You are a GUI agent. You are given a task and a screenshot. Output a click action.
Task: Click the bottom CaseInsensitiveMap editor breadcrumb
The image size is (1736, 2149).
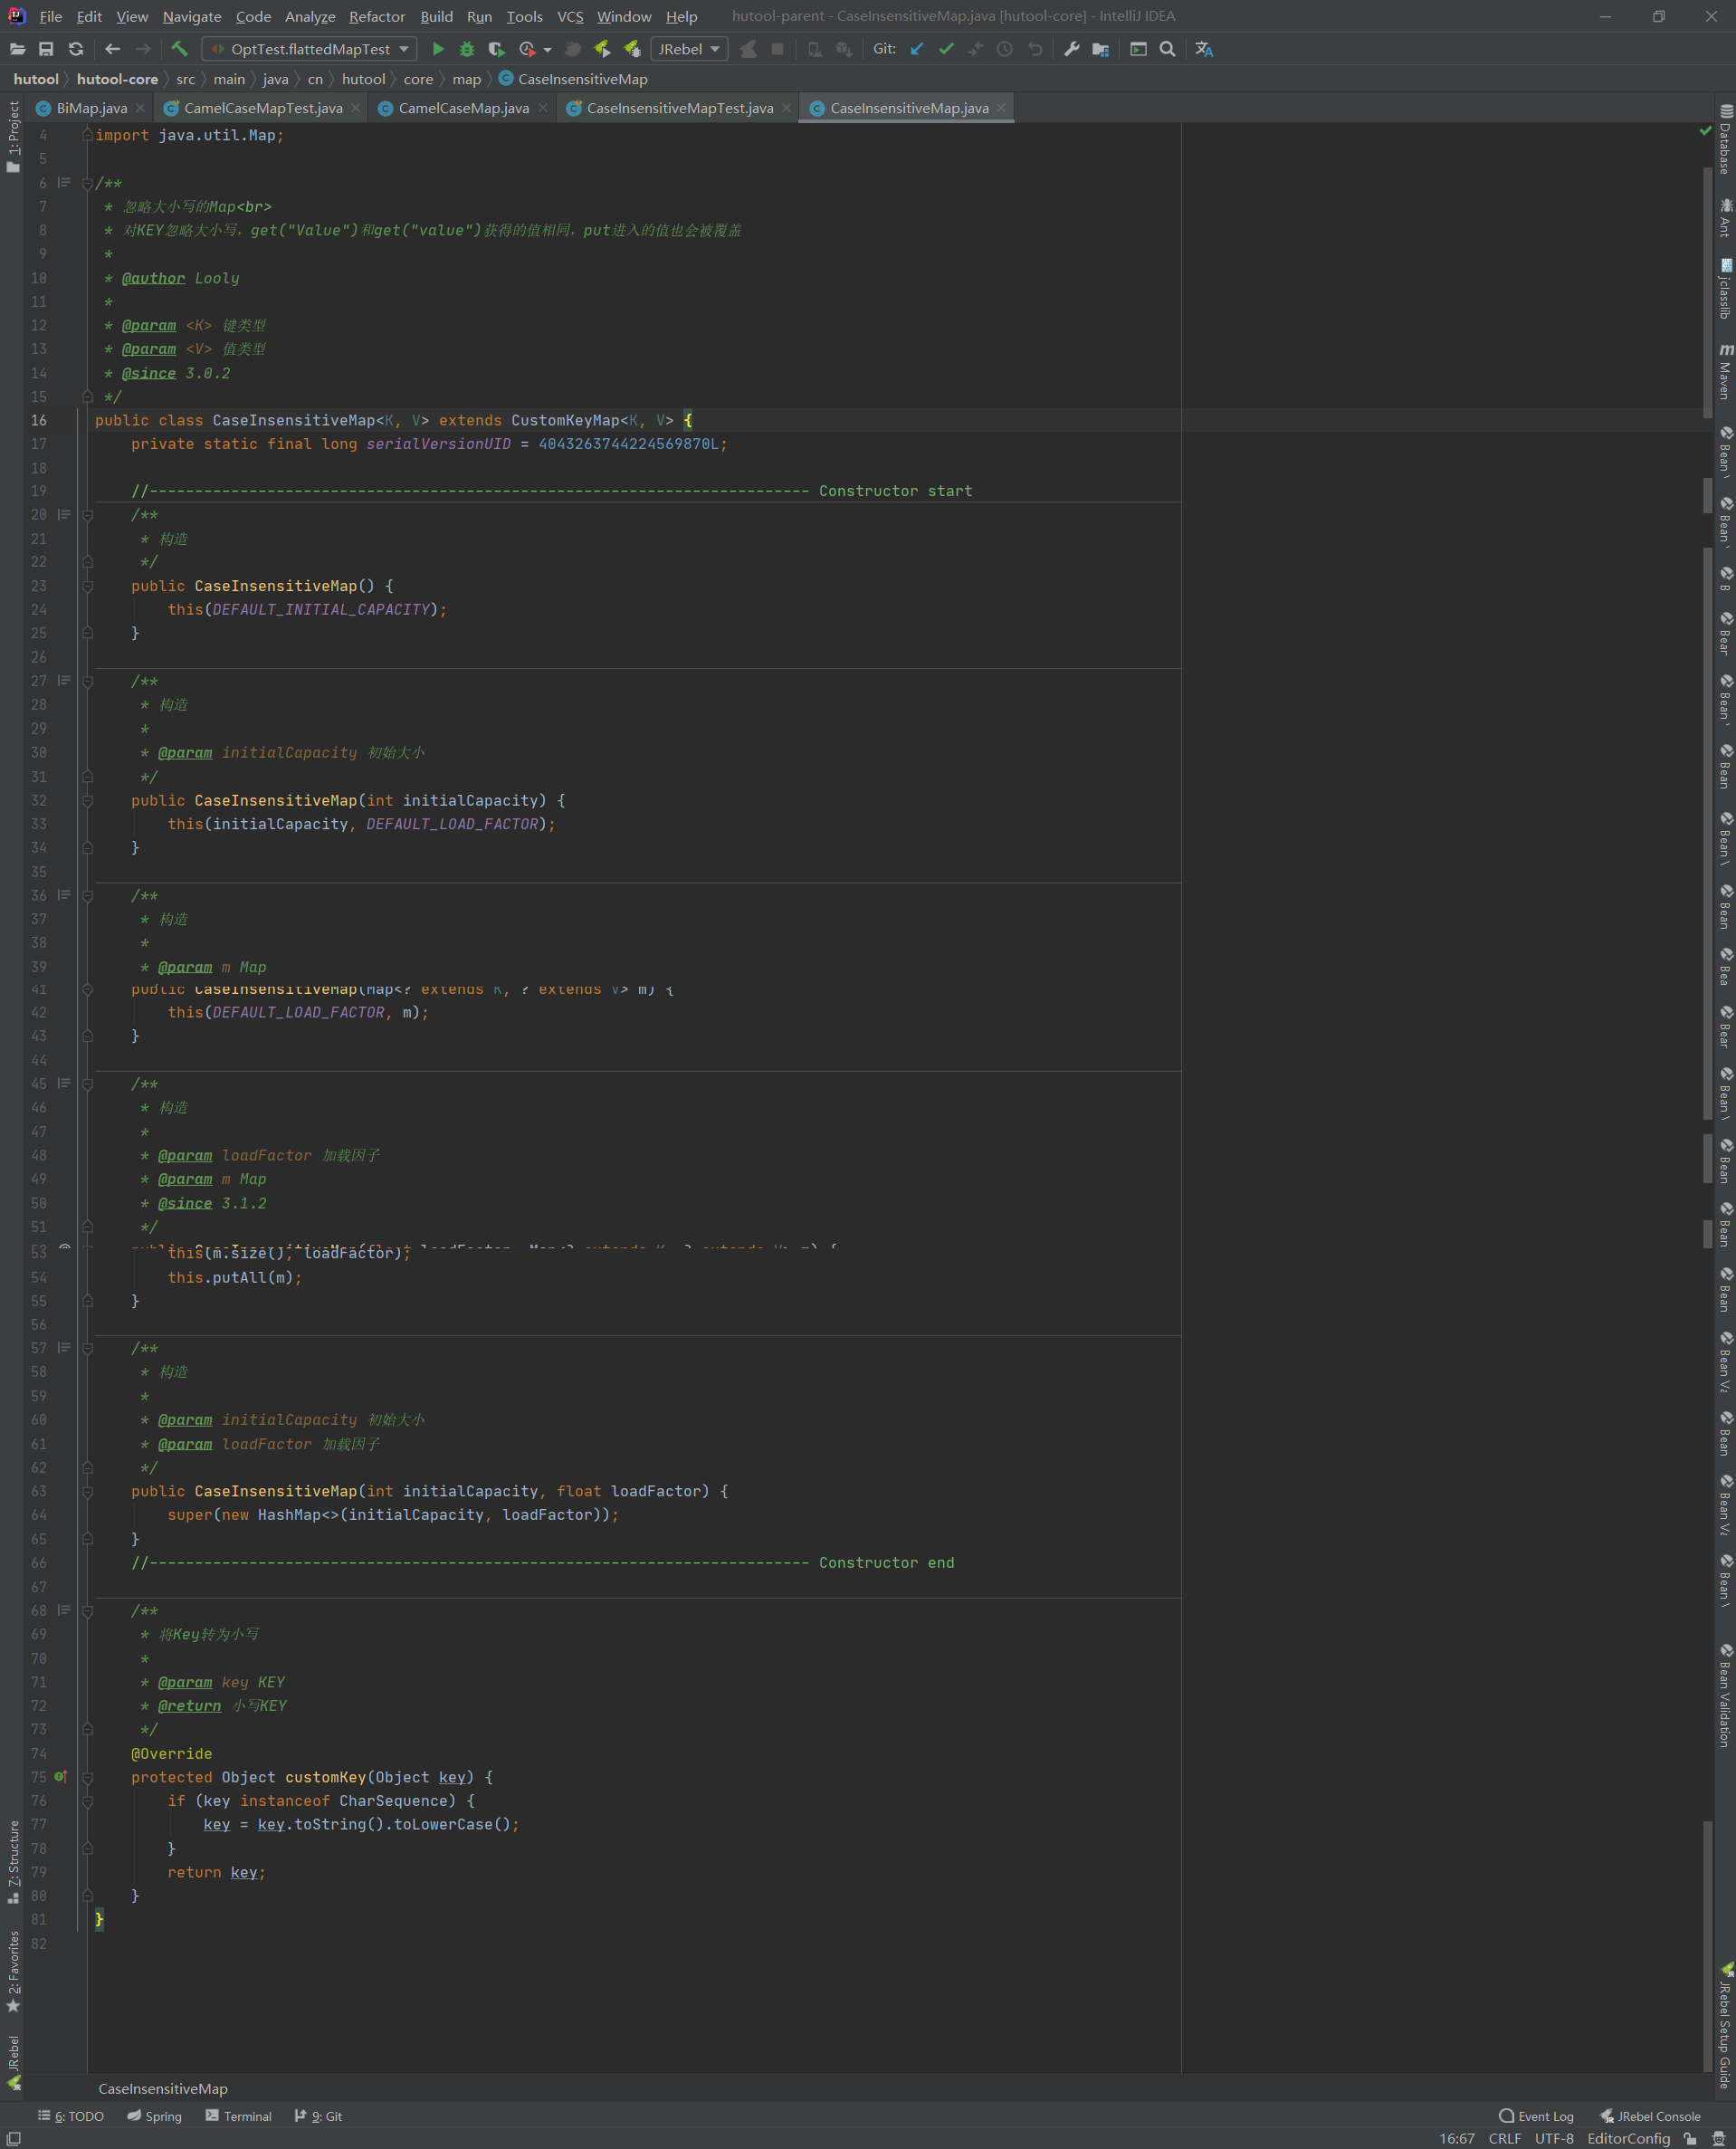163,2088
